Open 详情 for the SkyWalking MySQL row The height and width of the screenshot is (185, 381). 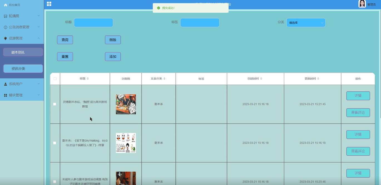358,134
